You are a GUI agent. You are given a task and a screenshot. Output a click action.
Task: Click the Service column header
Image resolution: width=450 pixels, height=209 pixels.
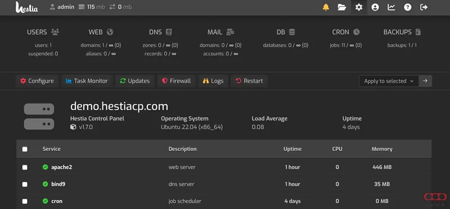(x=51, y=148)
